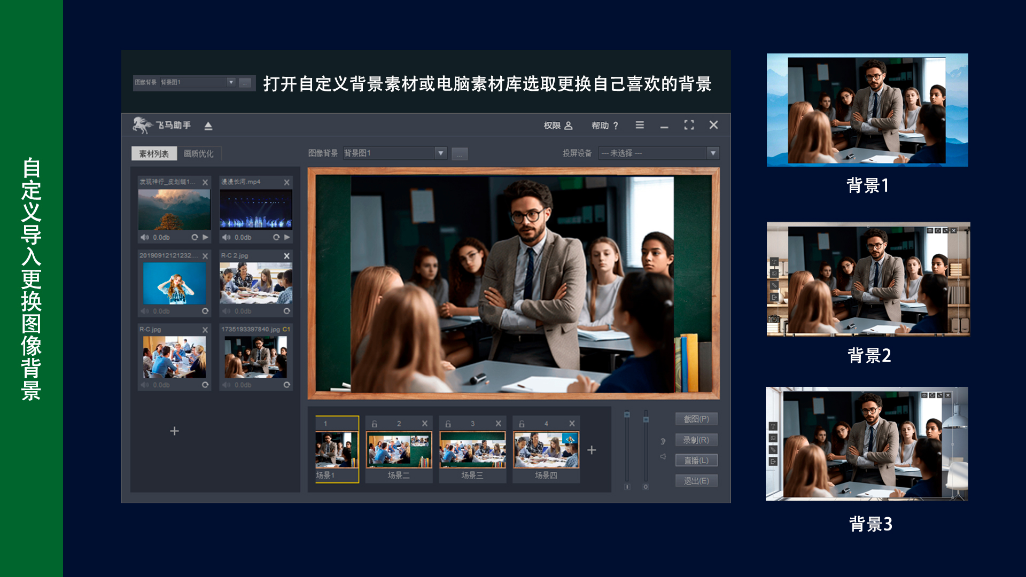Select the 素材列表 tab

tap(154, 154)
